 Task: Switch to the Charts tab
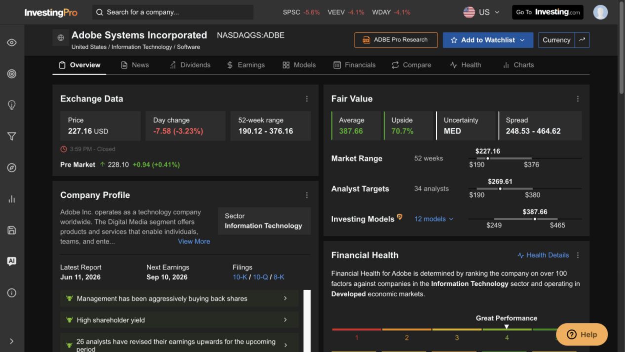(x=518, y=65)
